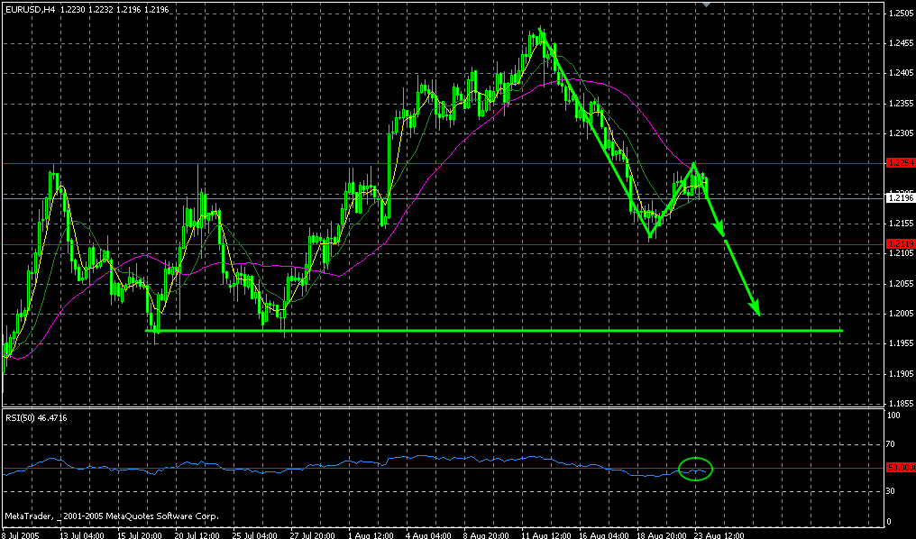The image size is (916, 539).
Task: Click the red 50.0000 RSI level tag
Action: (x=901, y=468)
